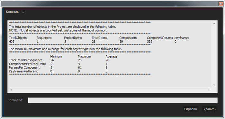This screenshot has height=119, width=225.
Task: Click the ProjectItems header text
Action: pos(73,38)
